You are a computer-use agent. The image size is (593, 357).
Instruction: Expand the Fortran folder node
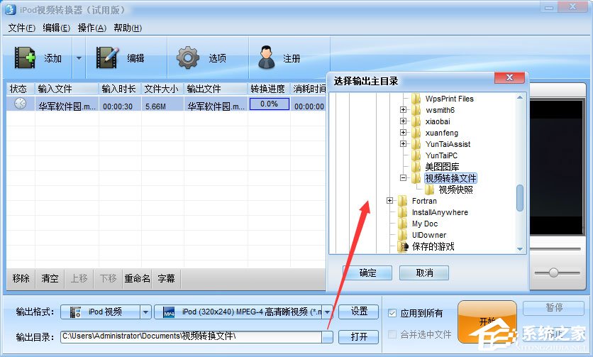(x=390, y=201)
